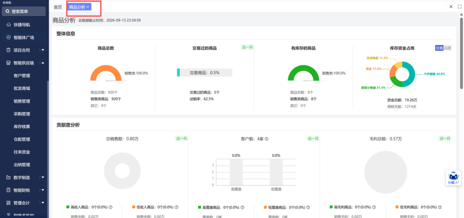
Task: Click help icon beside 高毛利商品
Action: point(374,208)
